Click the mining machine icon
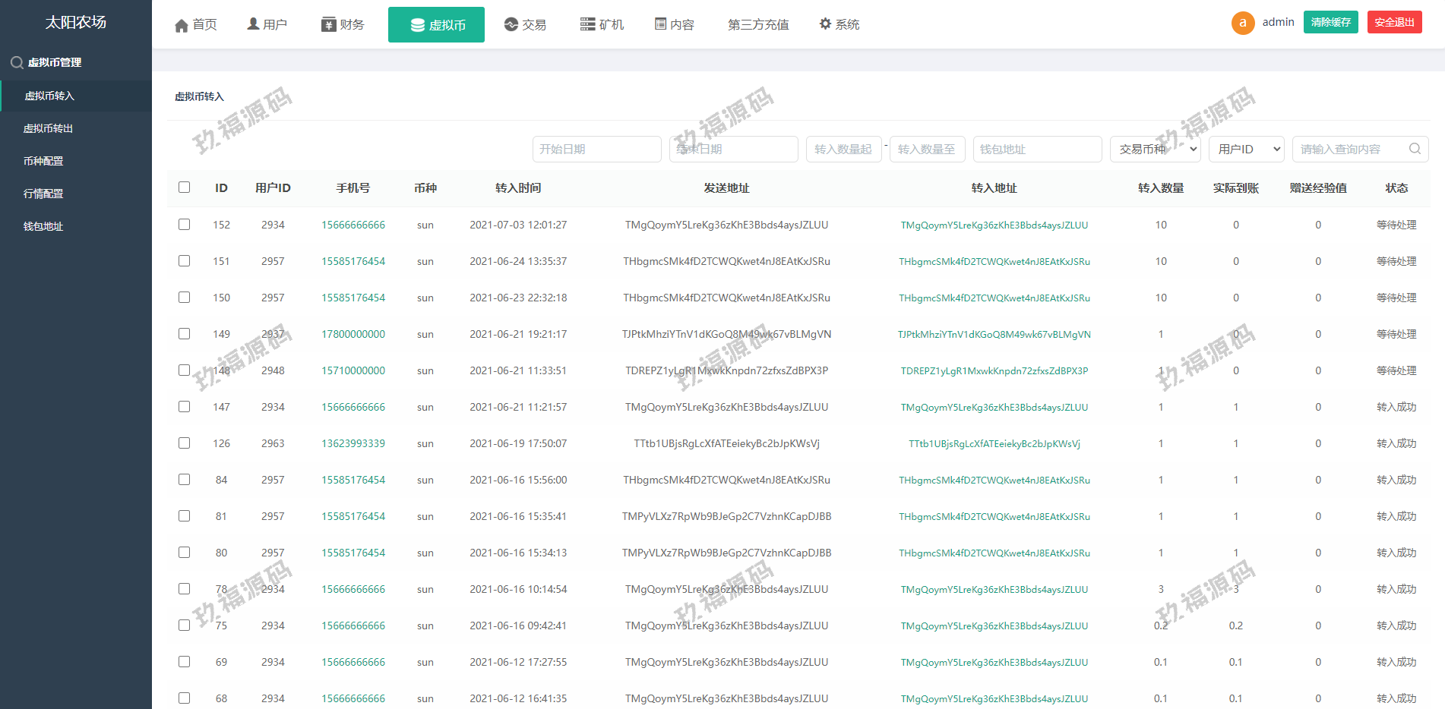Image resolution: width=1445 pixels, height=709 pixels. (587, 24)
